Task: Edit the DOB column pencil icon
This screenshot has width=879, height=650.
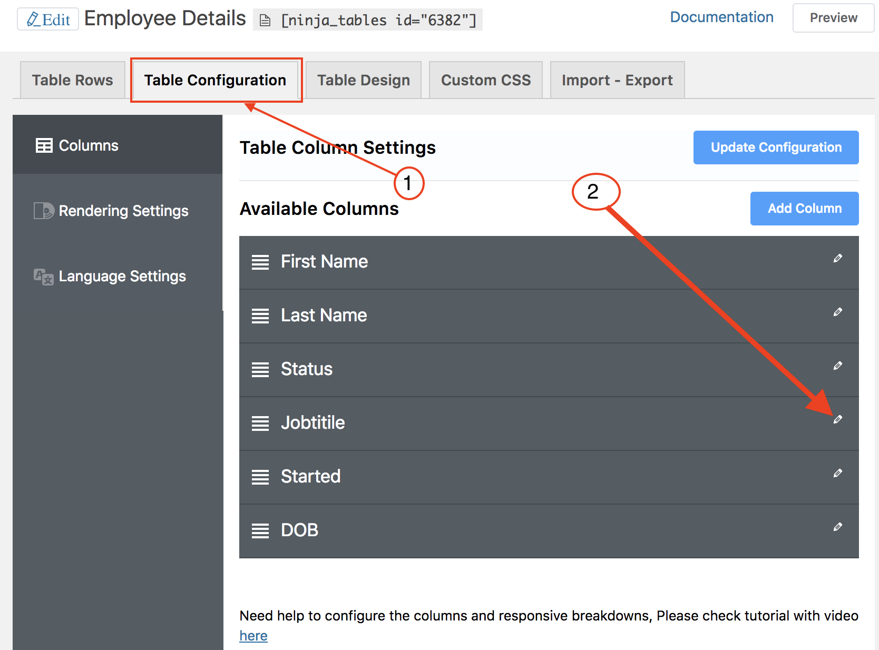Action: click(x=838, y=527)
